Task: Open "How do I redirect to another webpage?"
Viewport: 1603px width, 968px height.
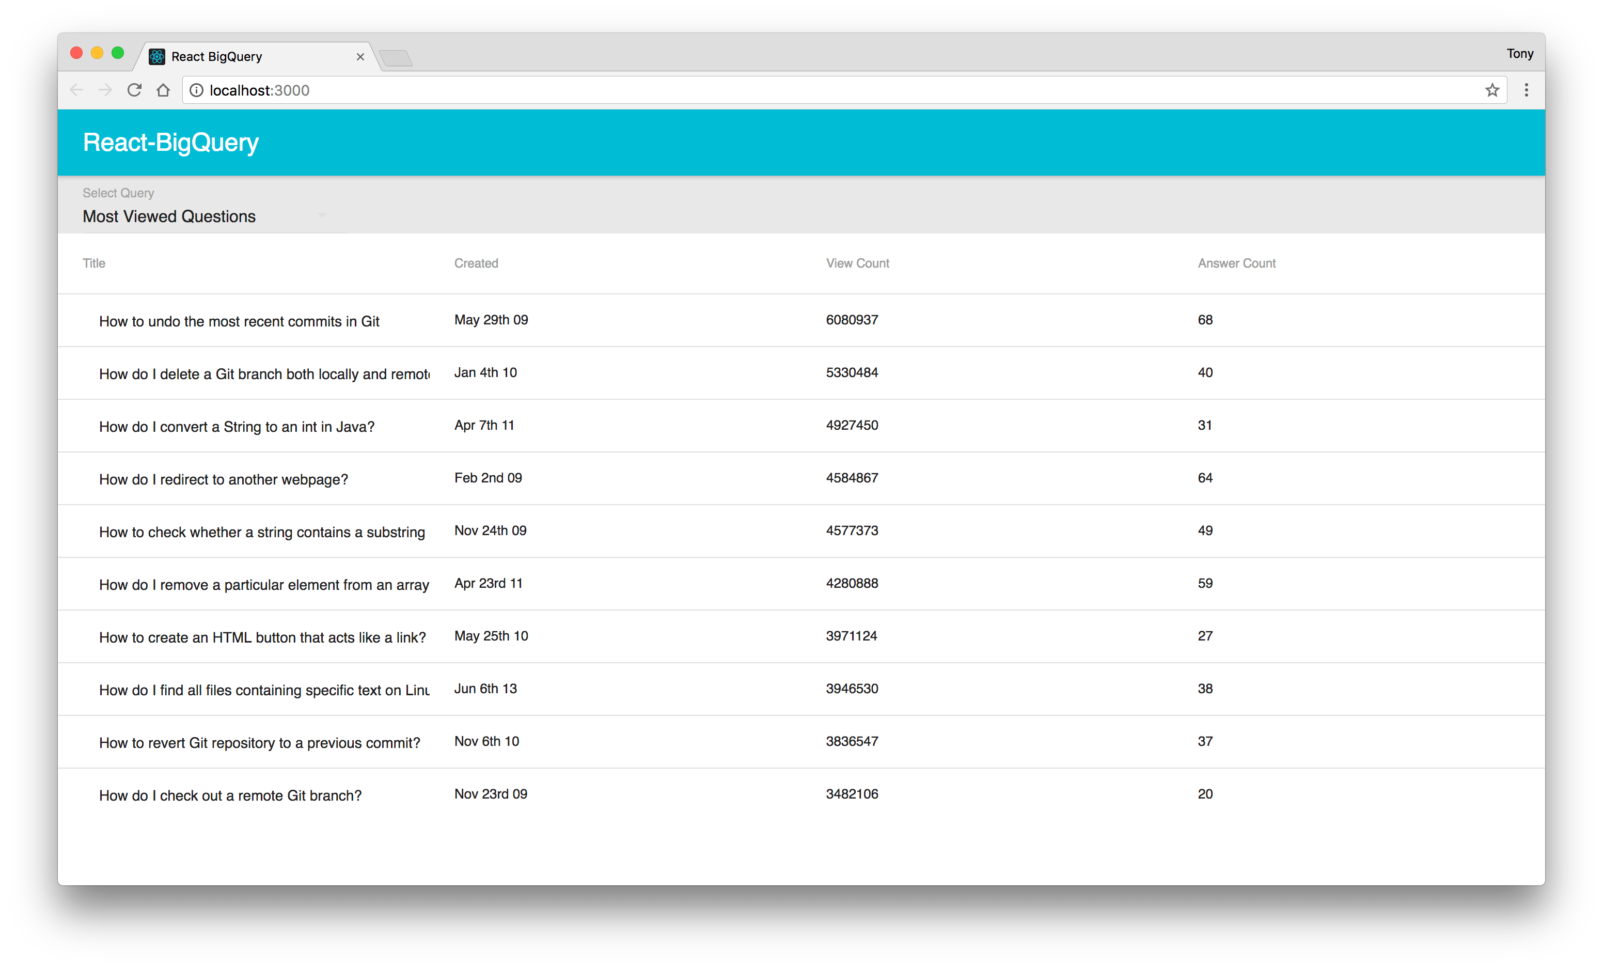Action: (x=223, y=479)
